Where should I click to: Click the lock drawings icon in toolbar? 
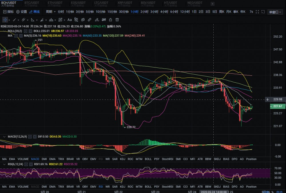point(110,20)
